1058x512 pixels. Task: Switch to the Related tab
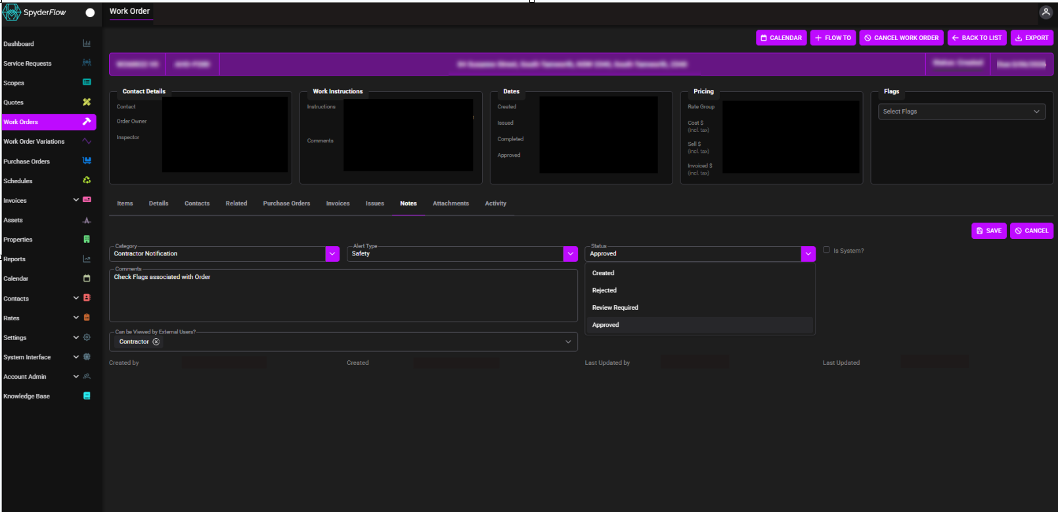[x=236, y=203]
